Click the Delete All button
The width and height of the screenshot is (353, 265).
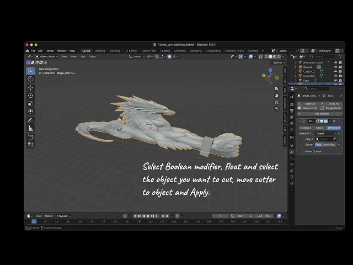(x=331, y=104)
